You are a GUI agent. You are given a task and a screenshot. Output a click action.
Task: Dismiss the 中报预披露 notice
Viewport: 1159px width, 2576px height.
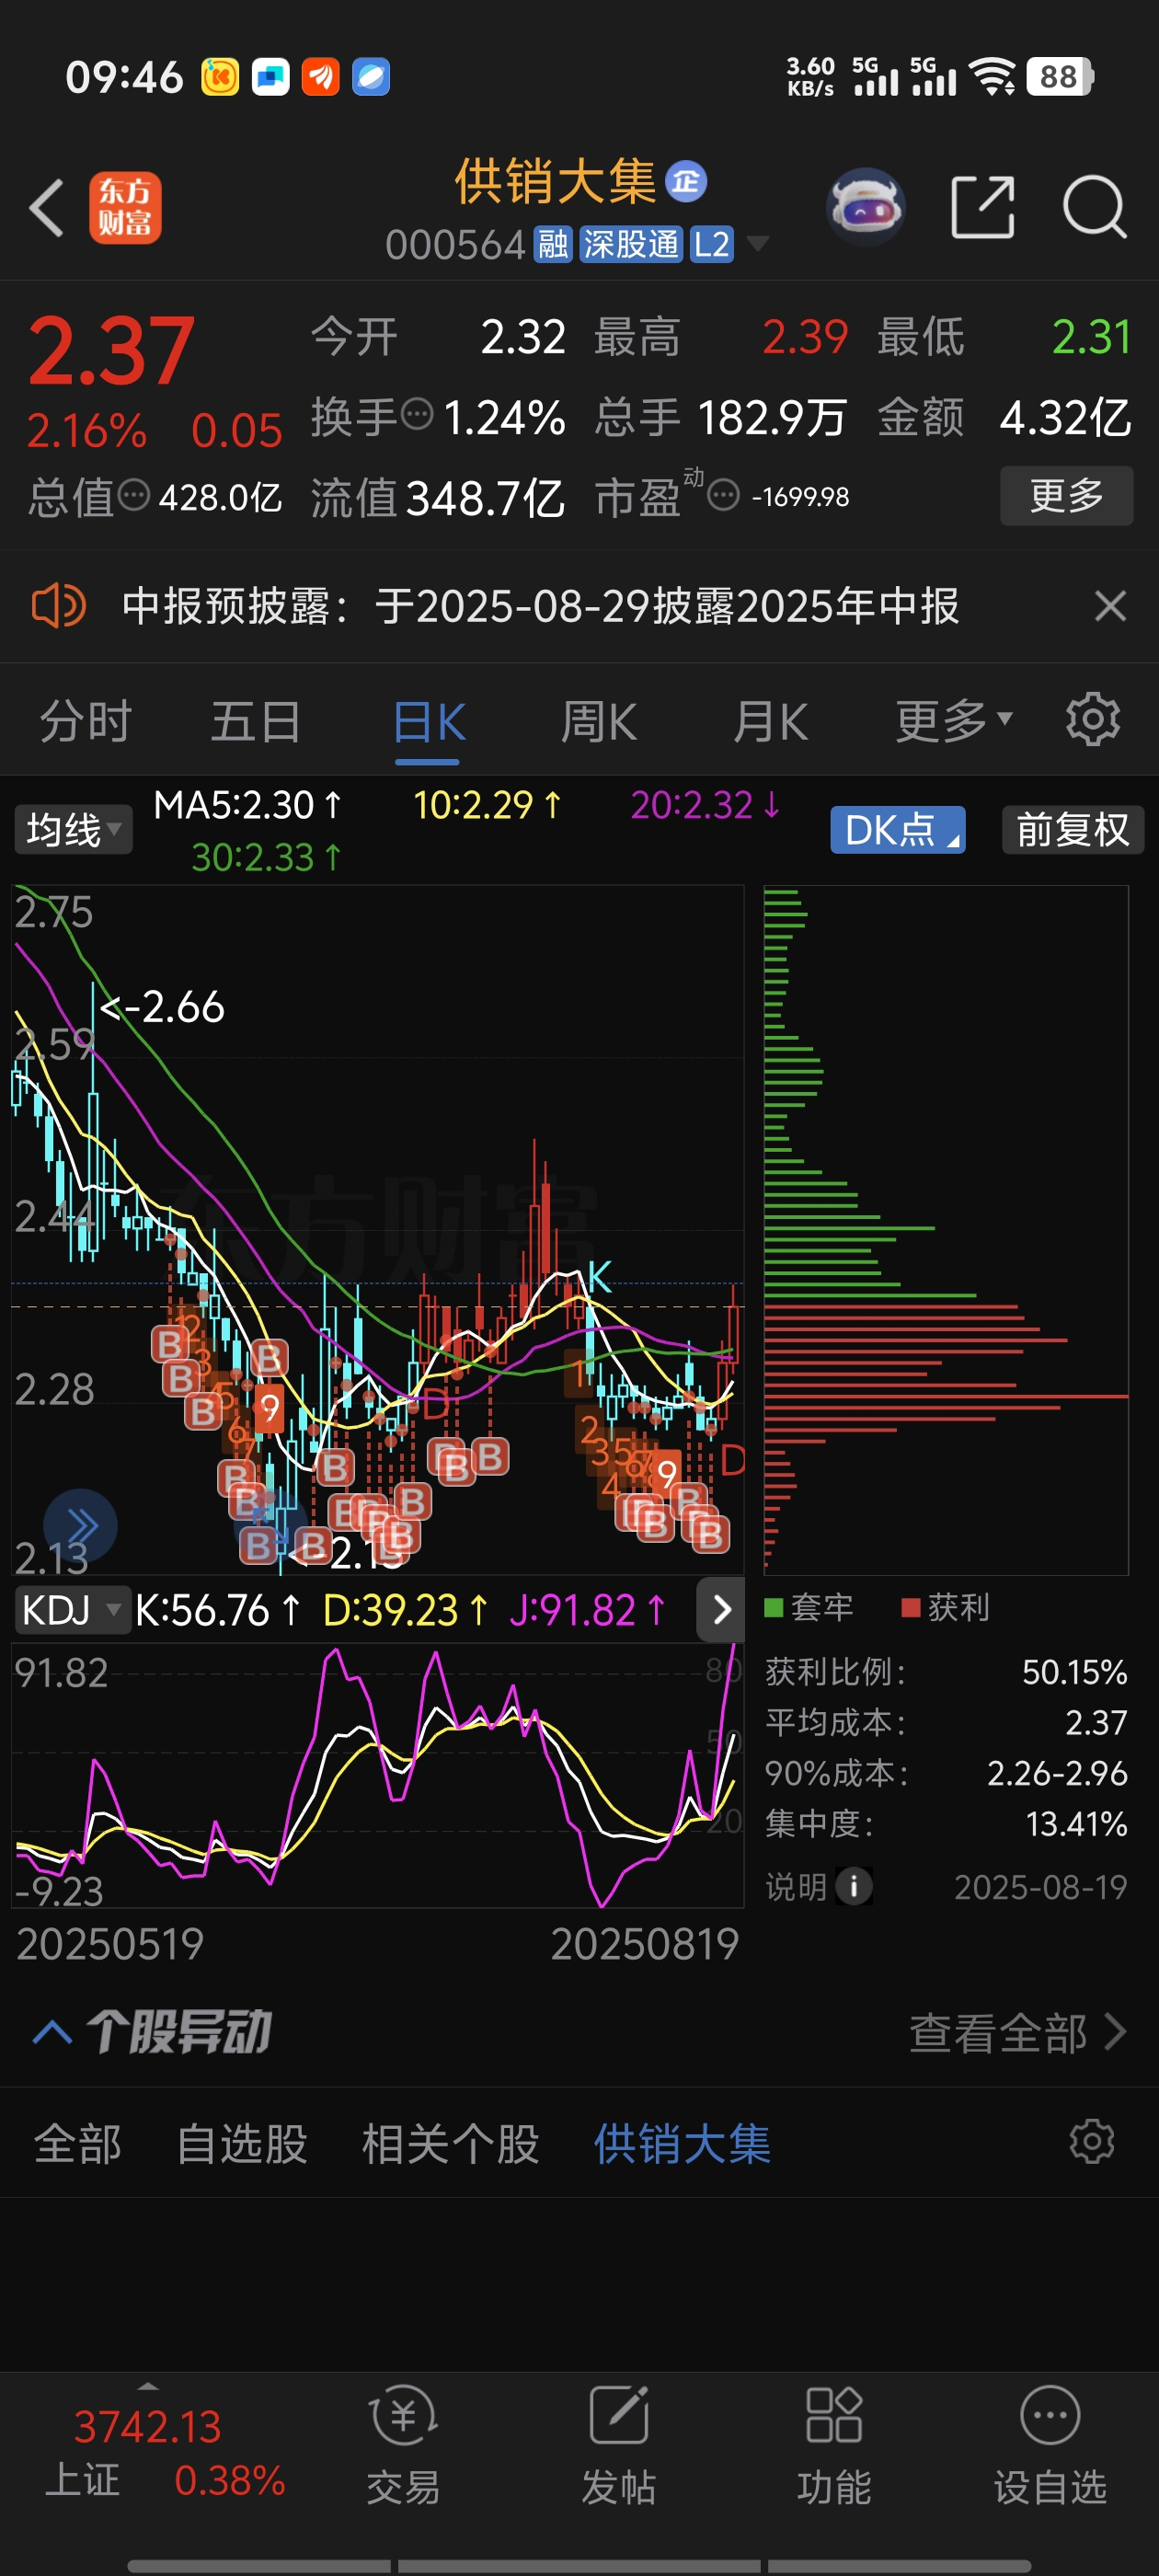click(x=1110, y=606)
